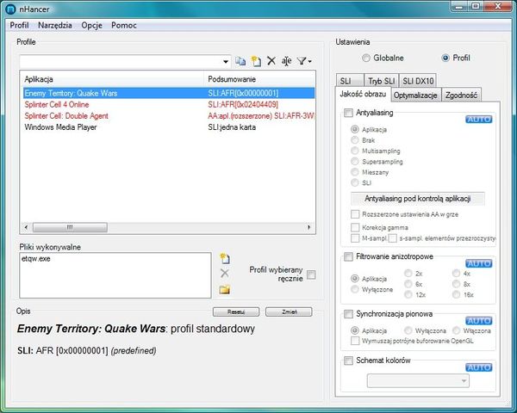
Task: Click the Aplikacja column header
Action: pyautogui.click(x=112, y=79)
